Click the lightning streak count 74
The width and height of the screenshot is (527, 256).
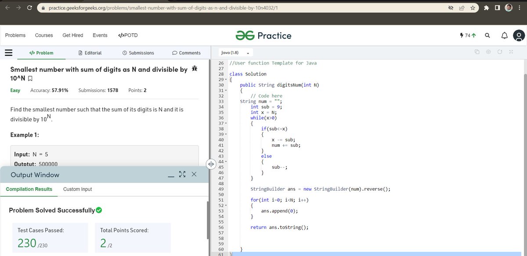tap(467, 36)
